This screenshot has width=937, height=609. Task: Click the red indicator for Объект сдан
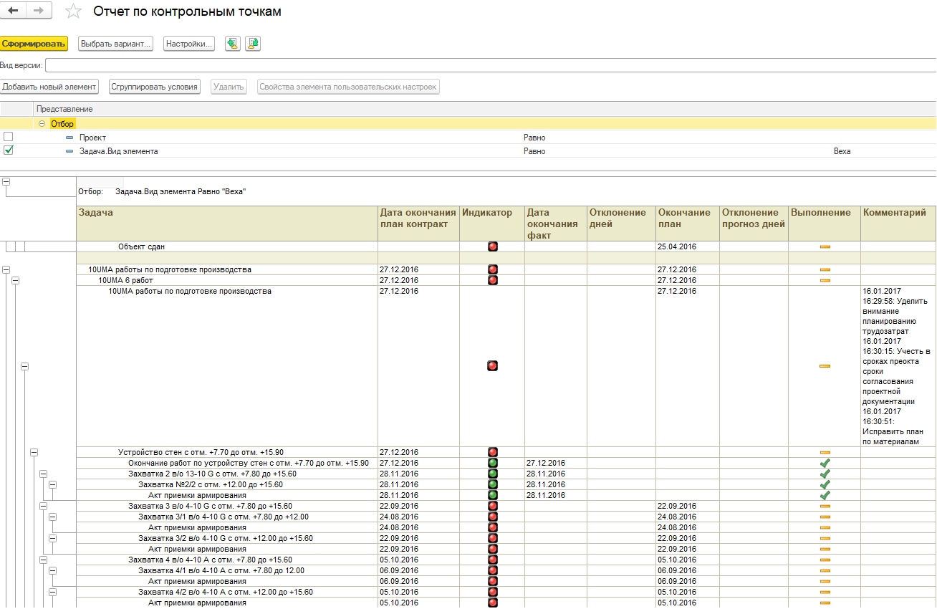tap(492, 246)
